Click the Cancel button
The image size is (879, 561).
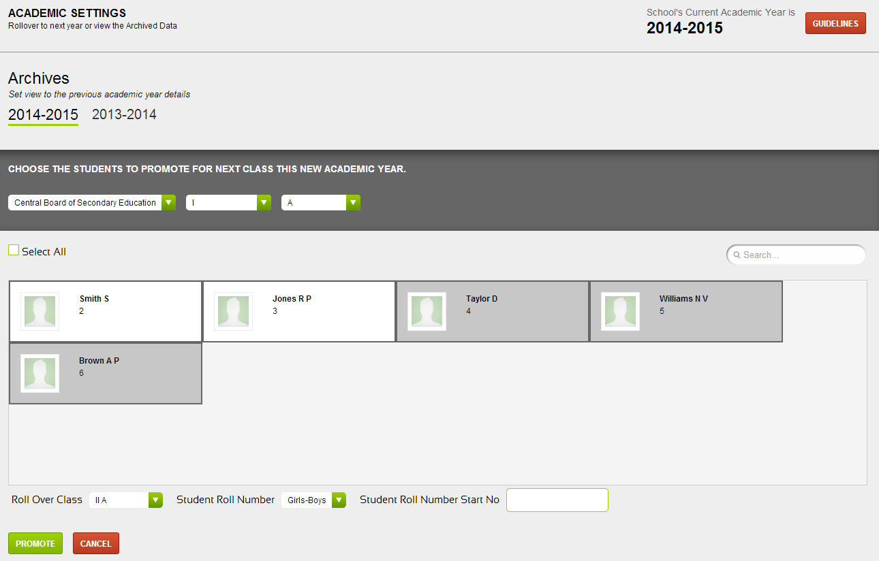coord(96,543)
